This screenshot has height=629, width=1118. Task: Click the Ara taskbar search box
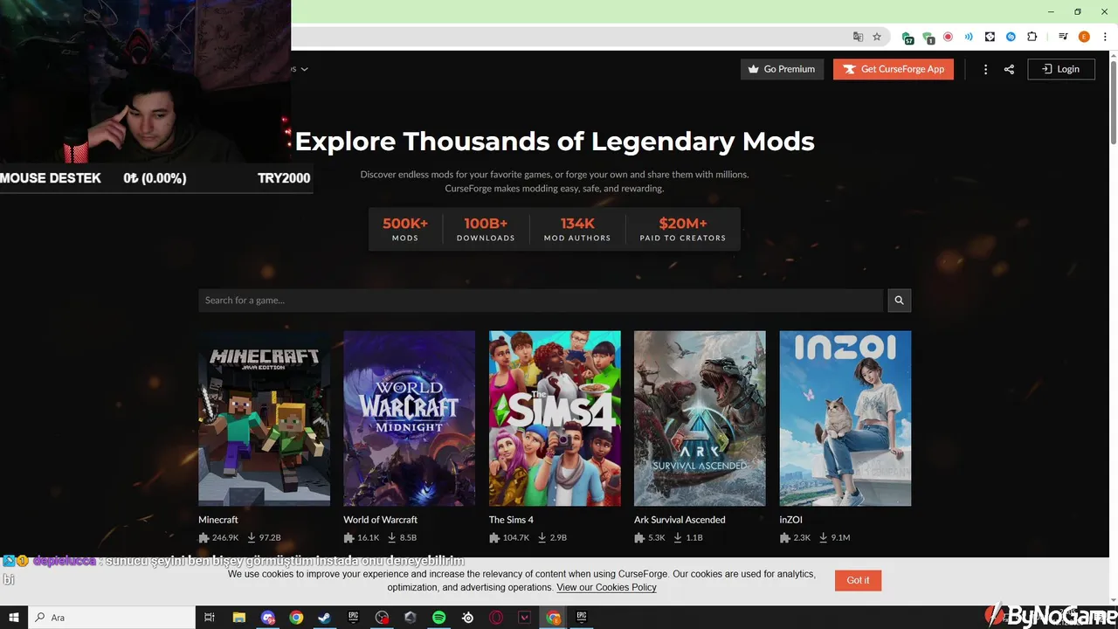(112, 618)
